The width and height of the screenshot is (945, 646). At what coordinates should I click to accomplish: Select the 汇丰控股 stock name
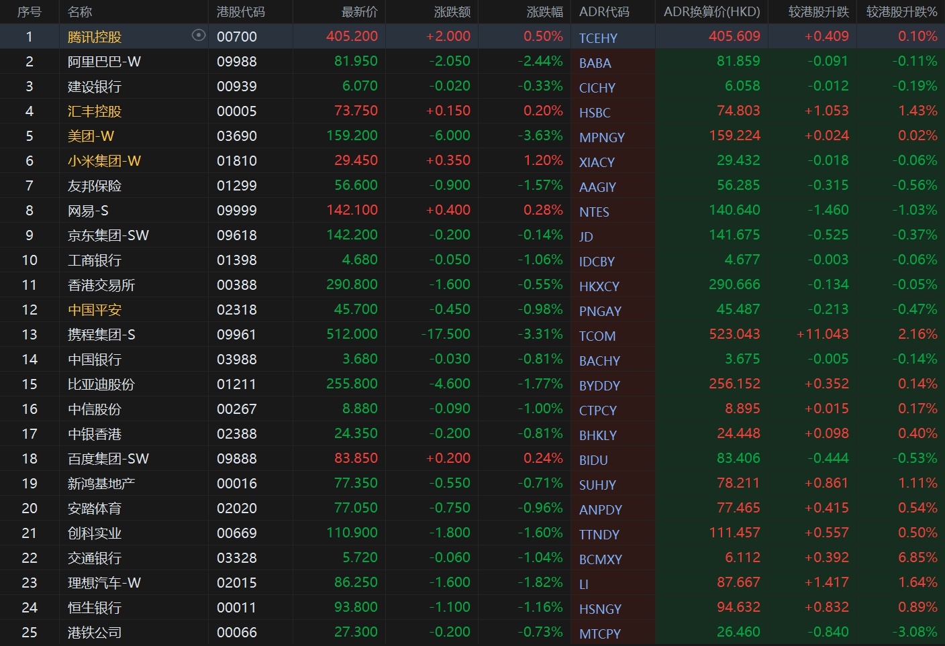[95, 111]
